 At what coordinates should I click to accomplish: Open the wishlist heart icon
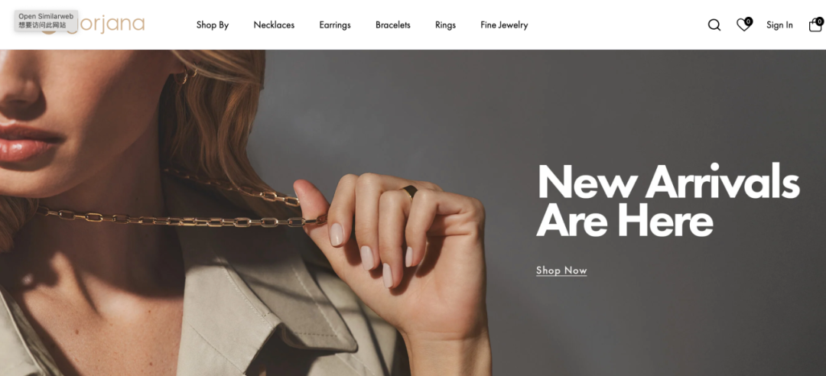tap(743, 24)
